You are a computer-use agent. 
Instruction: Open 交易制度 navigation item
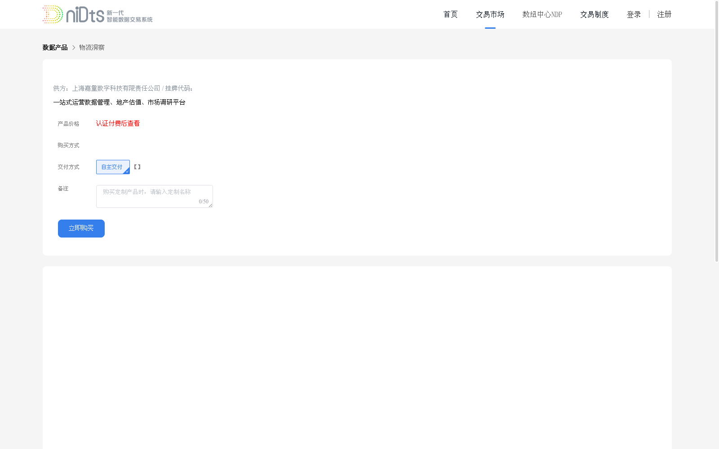point(594,14)
